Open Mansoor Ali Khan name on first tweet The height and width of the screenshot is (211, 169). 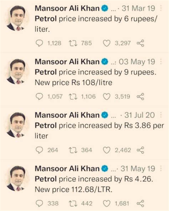point(67,8)
